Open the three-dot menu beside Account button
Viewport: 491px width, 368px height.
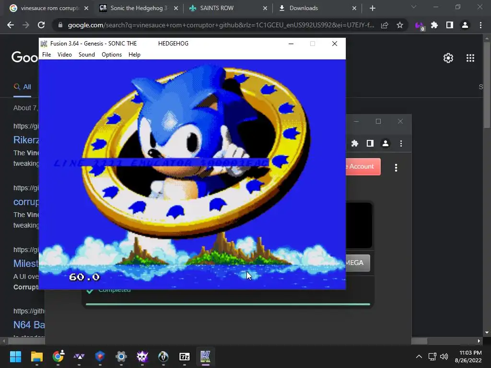[396, 168]
